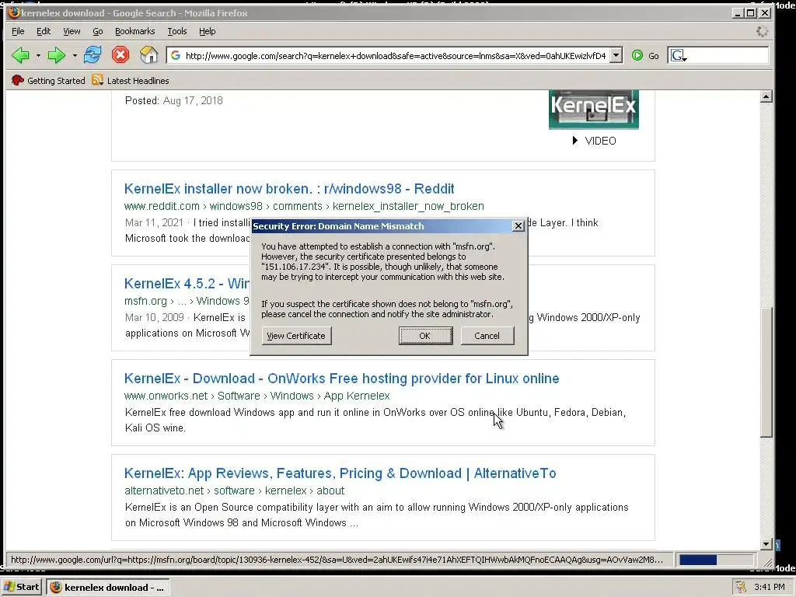796x597 pixels.
Task: Open the KernelEx installer now broken Reddit result
Action: pyautogui.click(x=289, y=188)
